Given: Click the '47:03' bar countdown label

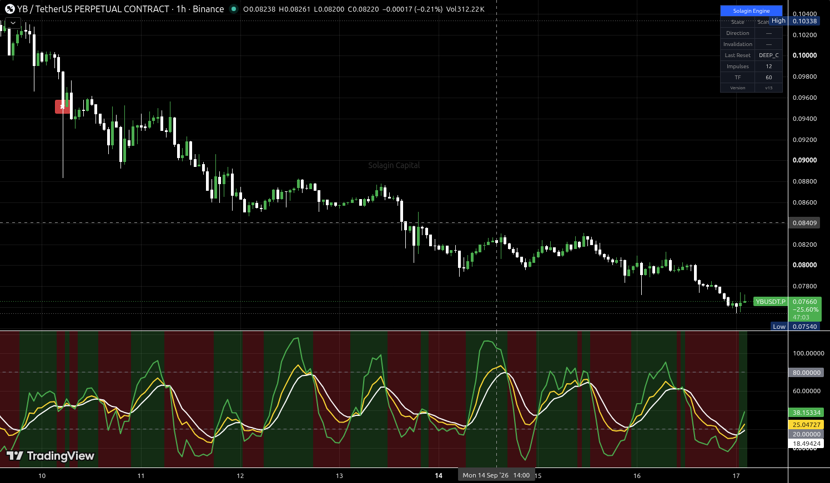Looking at the screenshot, I should [801, 317].
